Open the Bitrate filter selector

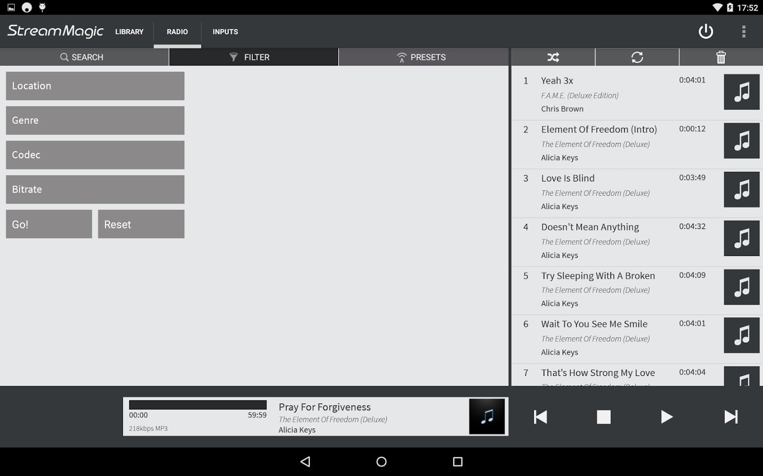coord(95,189)
